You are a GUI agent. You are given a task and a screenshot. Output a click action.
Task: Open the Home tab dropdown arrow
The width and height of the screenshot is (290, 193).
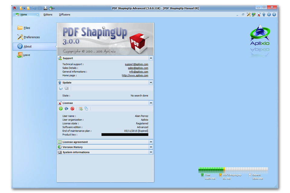(37, 14)
